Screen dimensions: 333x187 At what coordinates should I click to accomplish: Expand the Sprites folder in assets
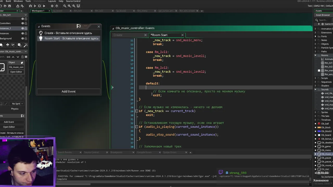[x=316, y=112]
